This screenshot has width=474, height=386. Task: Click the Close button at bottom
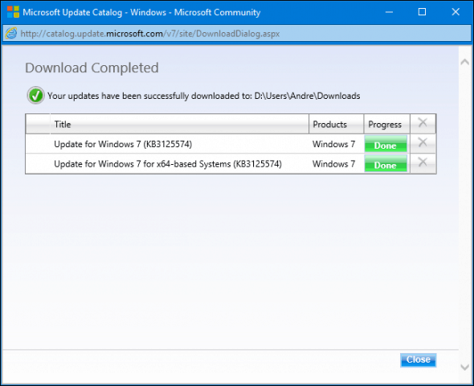(x=418, y=359)
